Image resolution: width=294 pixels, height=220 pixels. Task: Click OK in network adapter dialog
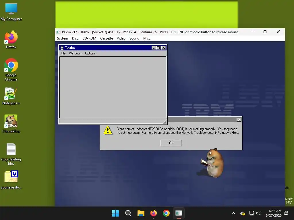coord(171,143)
